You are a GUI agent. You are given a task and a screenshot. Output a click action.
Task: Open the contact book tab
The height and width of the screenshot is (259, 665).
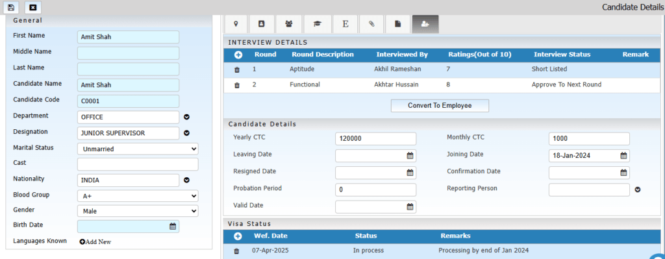(261, 24)
